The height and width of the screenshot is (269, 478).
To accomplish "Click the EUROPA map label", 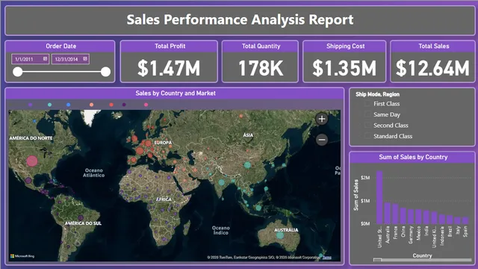I will 163,143.
